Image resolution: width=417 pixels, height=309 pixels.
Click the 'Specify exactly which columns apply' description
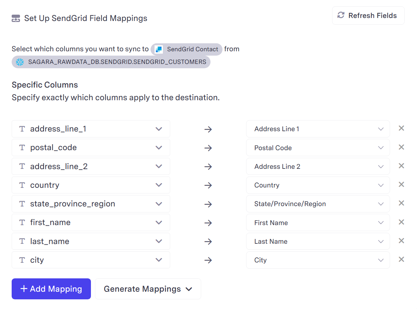coord(116,98)
